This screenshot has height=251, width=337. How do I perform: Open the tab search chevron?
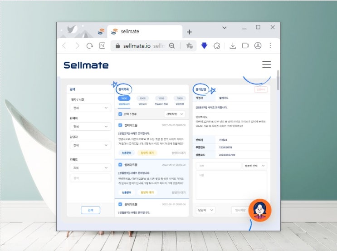[x=225, y=28]
